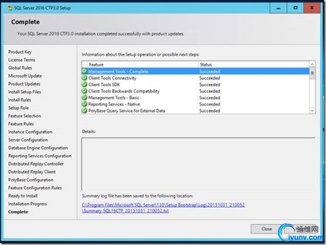Screen dimensions: 326x245
Task: Click the bold Complete step in sidebar
Action: coord(18,212)
